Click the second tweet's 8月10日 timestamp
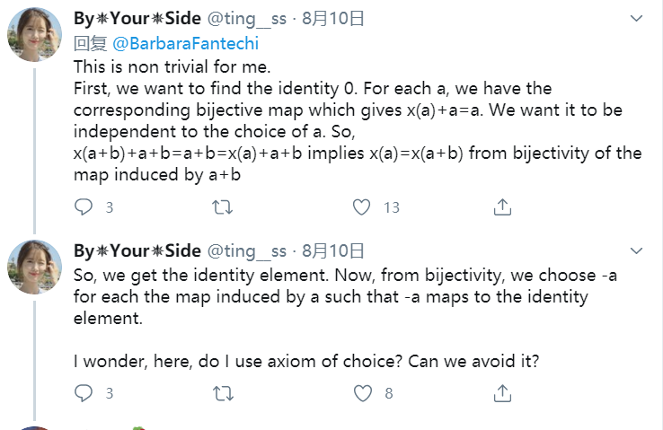This screenshot has height=430, width=663. point(333,250)
